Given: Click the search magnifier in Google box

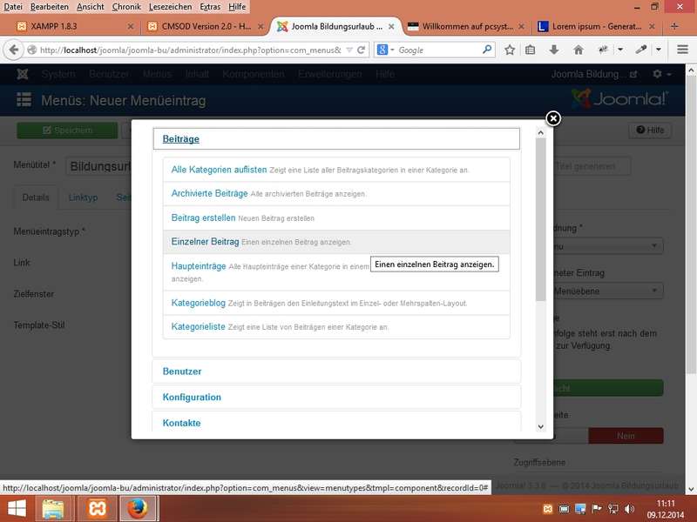Looking at the screenshot, I should click(x=487, y=50).
